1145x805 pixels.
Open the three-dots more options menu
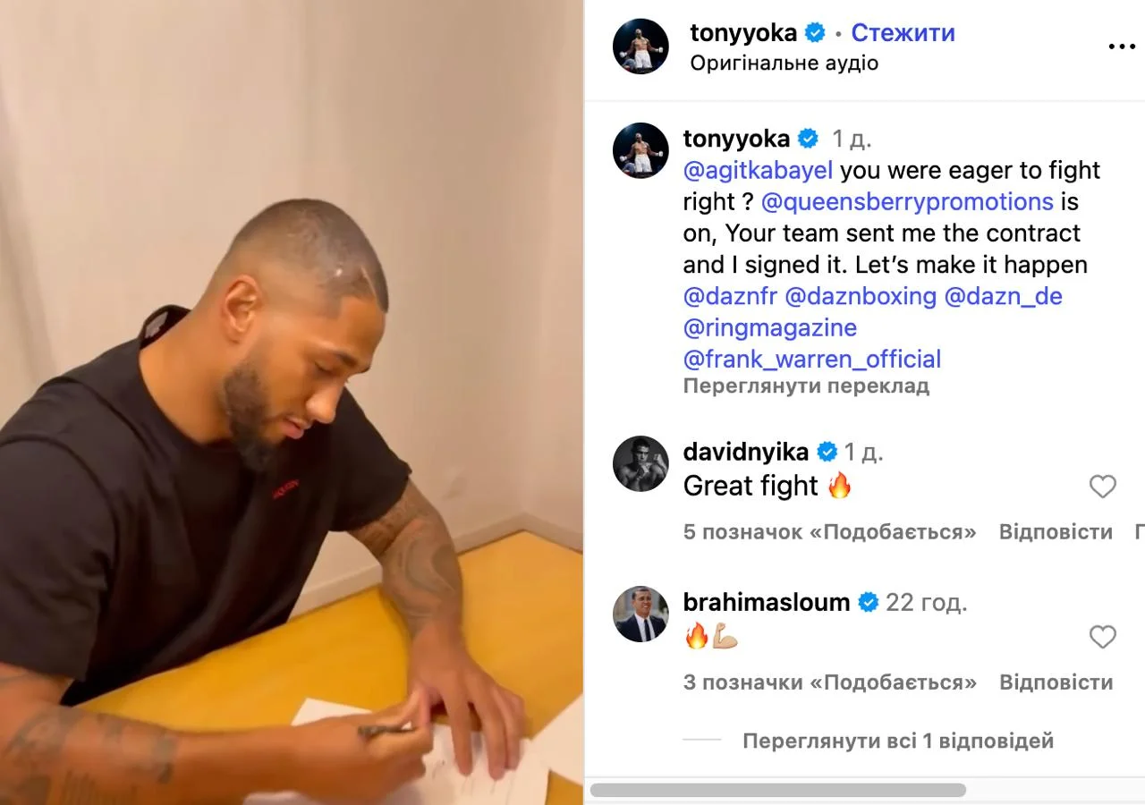coord(1121,47)
